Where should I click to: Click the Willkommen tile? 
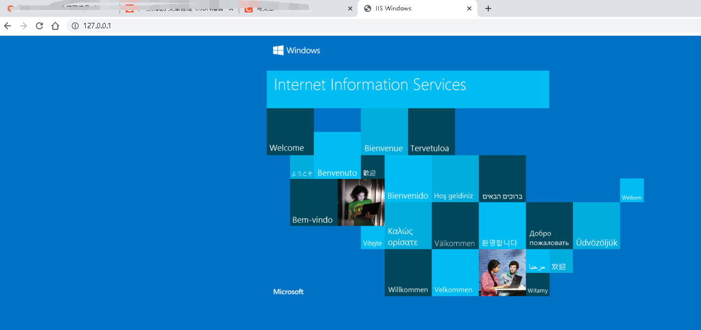pos(408,273)
